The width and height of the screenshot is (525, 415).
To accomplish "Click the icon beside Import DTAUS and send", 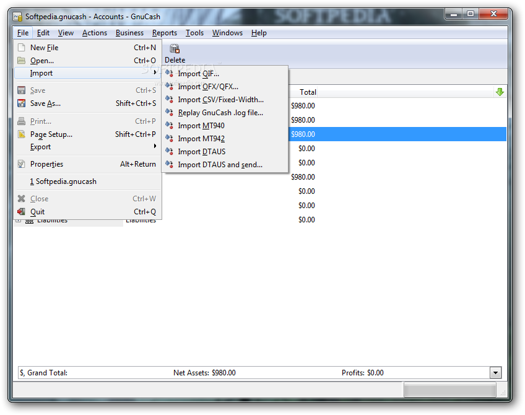I will coord(170,165).
